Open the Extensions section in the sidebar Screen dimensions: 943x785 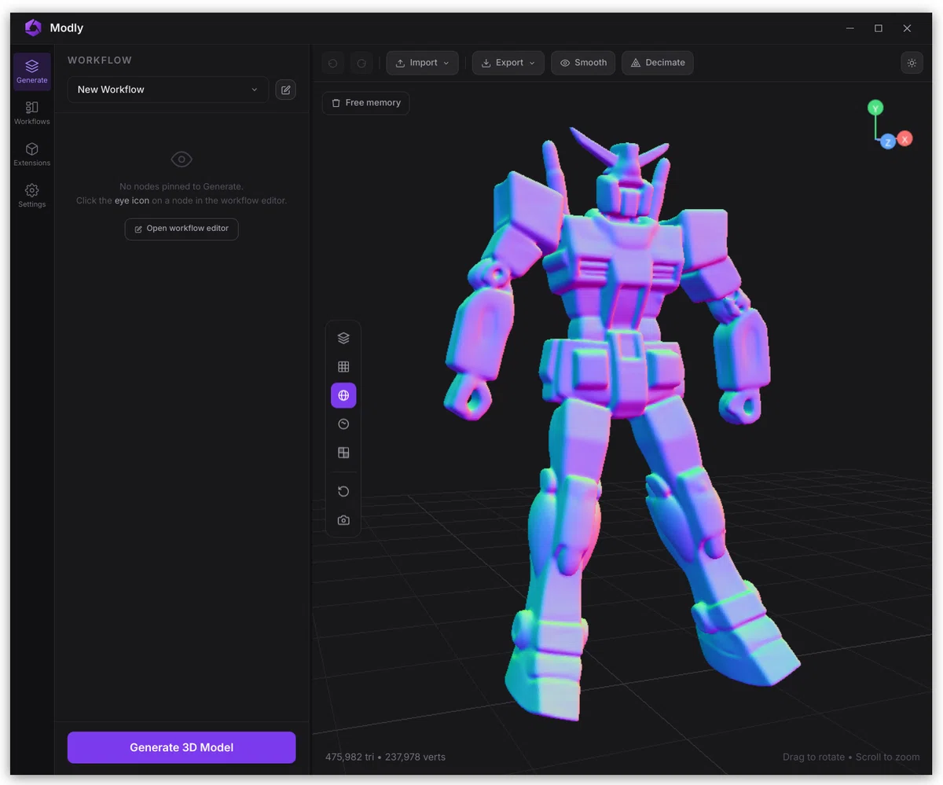point(32,155)
